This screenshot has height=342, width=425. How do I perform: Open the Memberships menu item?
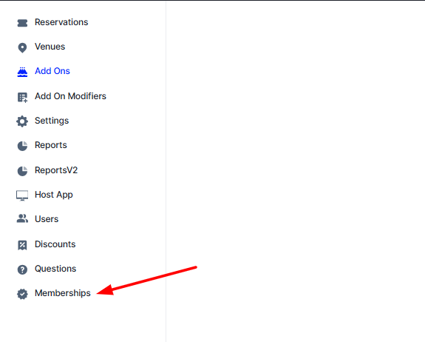point(63,293)
